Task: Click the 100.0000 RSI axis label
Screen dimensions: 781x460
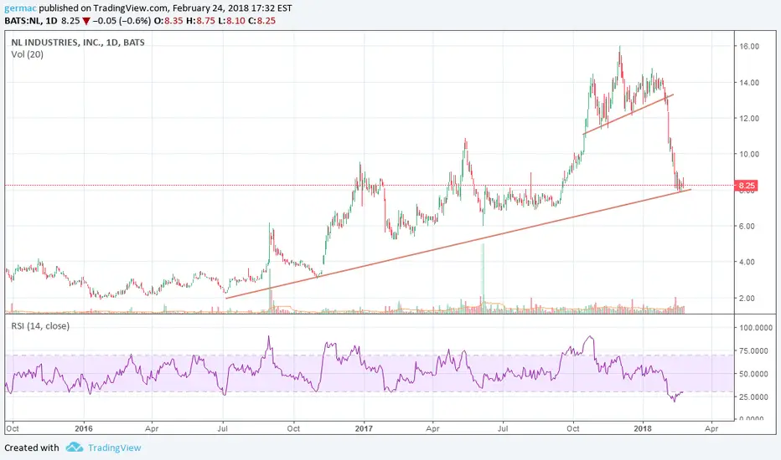Action: point(756,328)
